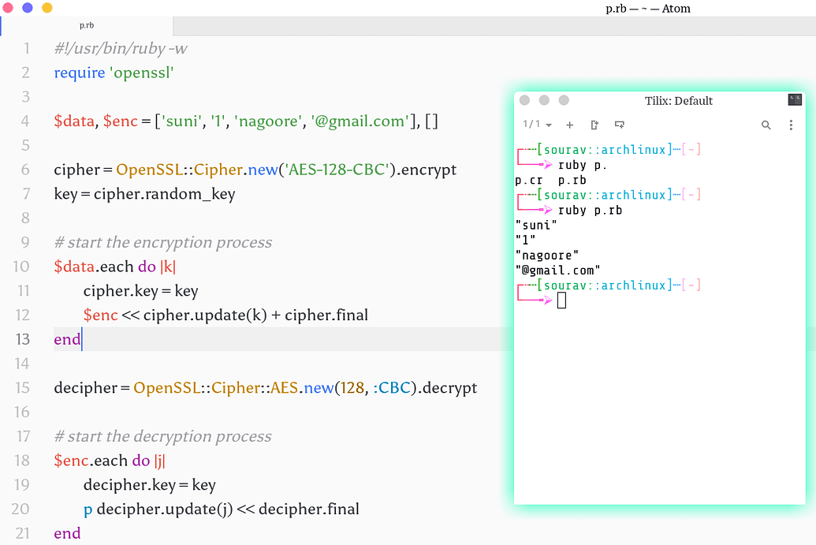Open the Tilix three-dot options menu
The width and height of the screenshot is (816, 545).
pos(791,125)
